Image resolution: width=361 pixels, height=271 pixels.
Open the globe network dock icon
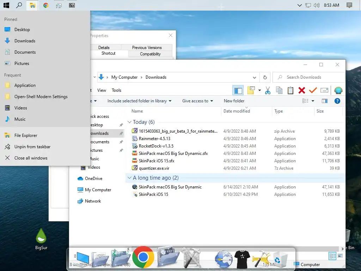point(224,259)
